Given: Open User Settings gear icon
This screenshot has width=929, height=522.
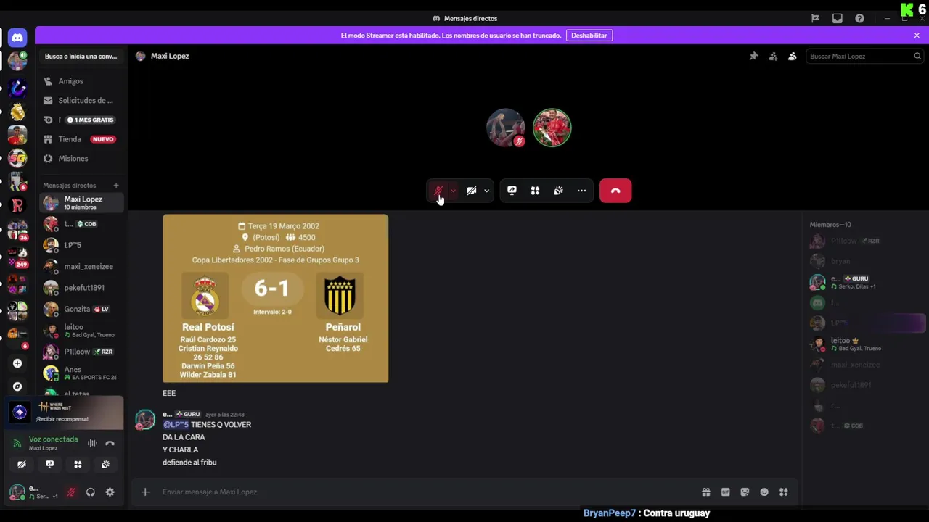Looking at the screenshot, I should 110,492.
